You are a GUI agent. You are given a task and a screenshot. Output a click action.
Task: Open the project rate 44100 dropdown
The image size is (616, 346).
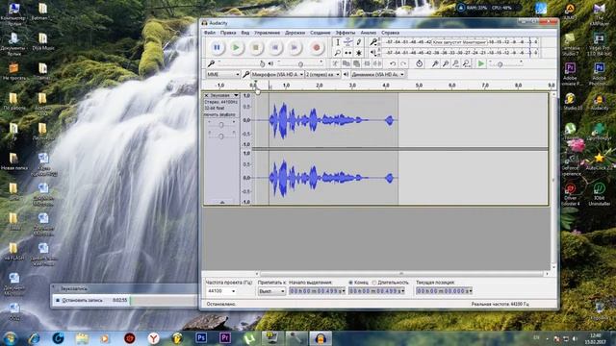[221, 291]
